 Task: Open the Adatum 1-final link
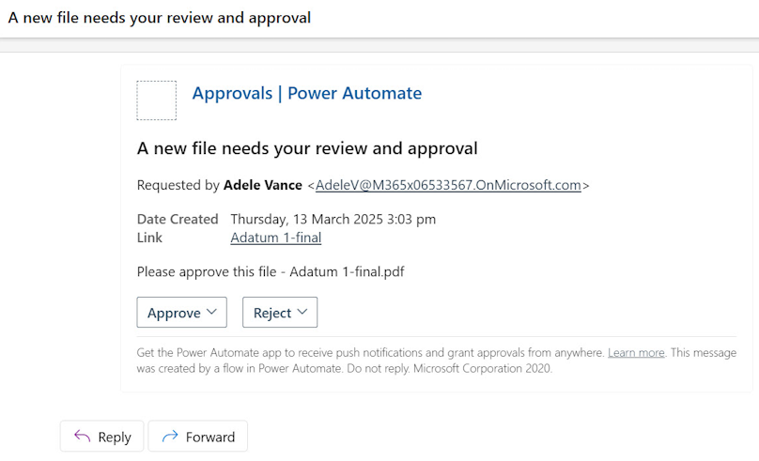[276, 238]
